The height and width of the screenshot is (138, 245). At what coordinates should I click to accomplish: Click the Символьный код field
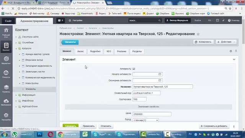[x=146, y=93]
